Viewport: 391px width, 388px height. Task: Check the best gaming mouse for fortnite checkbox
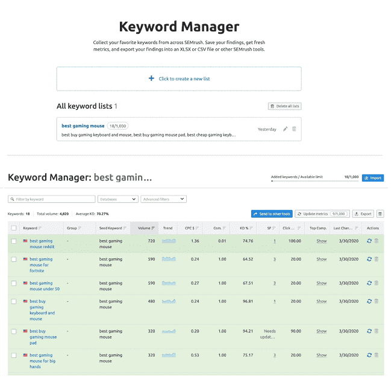(14, 259)
